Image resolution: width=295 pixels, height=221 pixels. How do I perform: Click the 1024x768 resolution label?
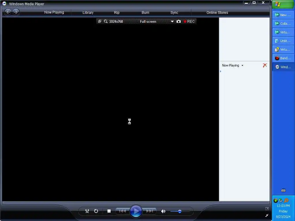[116, 22]
